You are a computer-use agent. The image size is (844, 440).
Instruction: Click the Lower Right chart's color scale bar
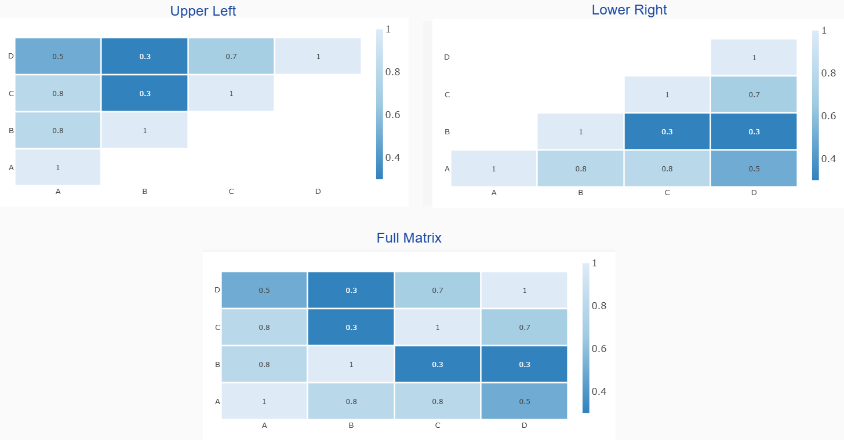(815, 105)
